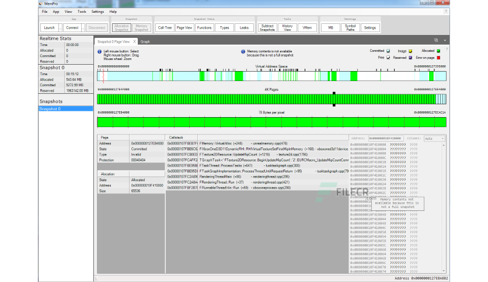Toggle the Committed checkbox
This screenshot has height=282, width=488.
[388, 51]
